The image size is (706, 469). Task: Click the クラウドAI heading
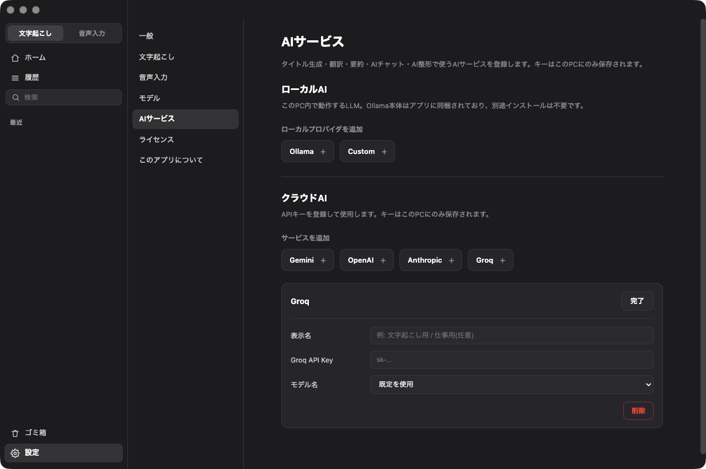pyautogui.click(x=304, y=198)
